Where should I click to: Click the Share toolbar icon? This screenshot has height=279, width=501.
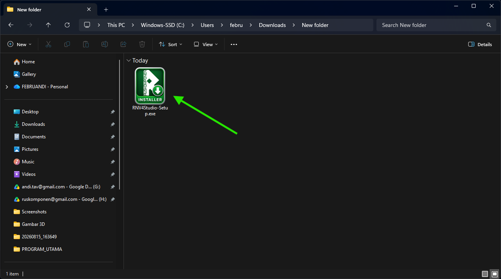pyautogui.click(x=123, y=45)
